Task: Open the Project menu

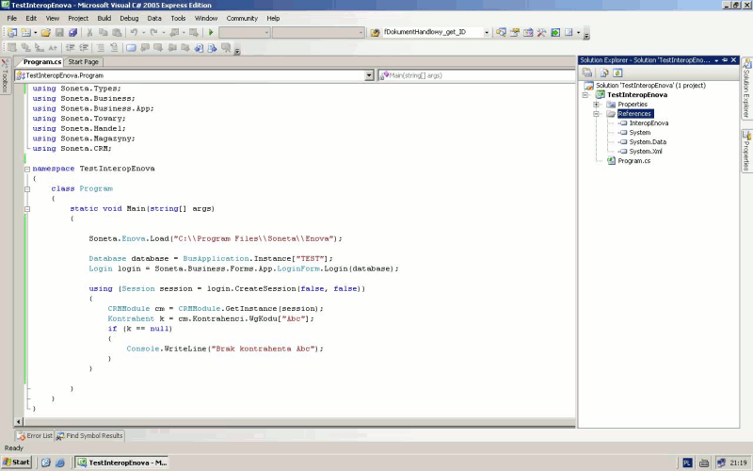Action: point(78,18)
